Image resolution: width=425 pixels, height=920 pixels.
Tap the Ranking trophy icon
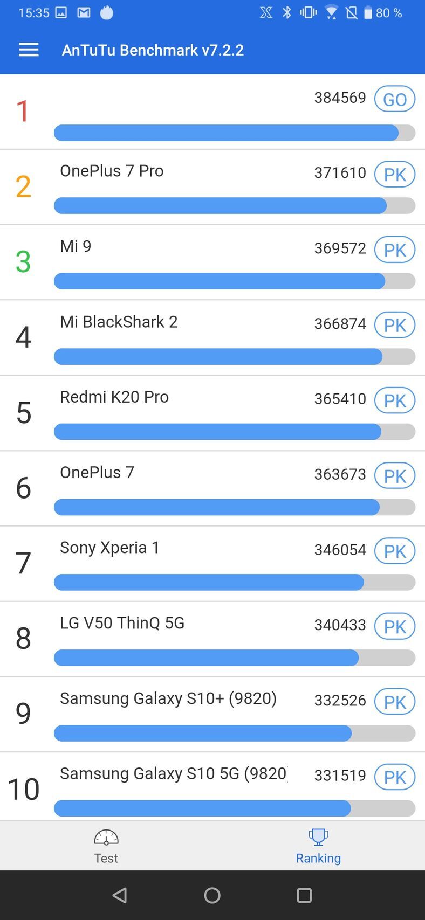point(318,837)
